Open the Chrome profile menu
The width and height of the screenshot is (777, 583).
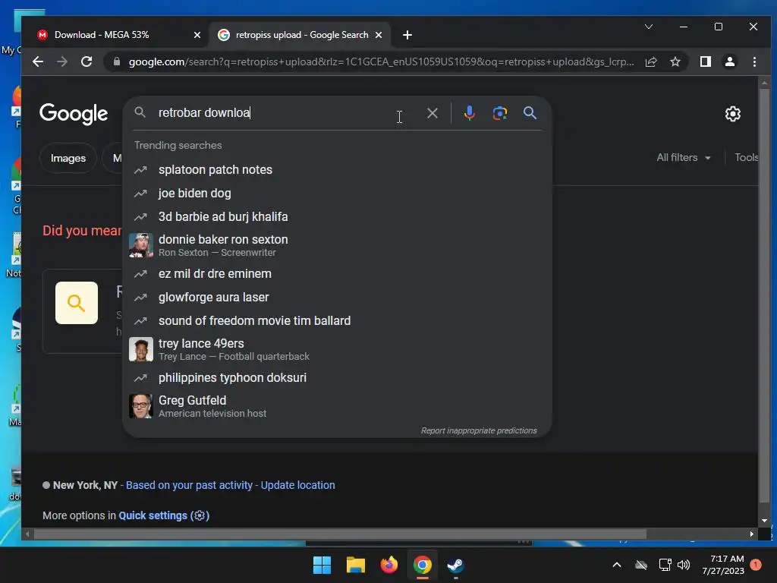click(729, 61)
